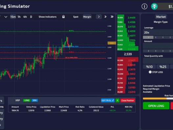Select bid price 2,5104 in order book
Image resolution: width=173 pixels, height=130 pixels.
pyautogui.click(x=132, y=40)
